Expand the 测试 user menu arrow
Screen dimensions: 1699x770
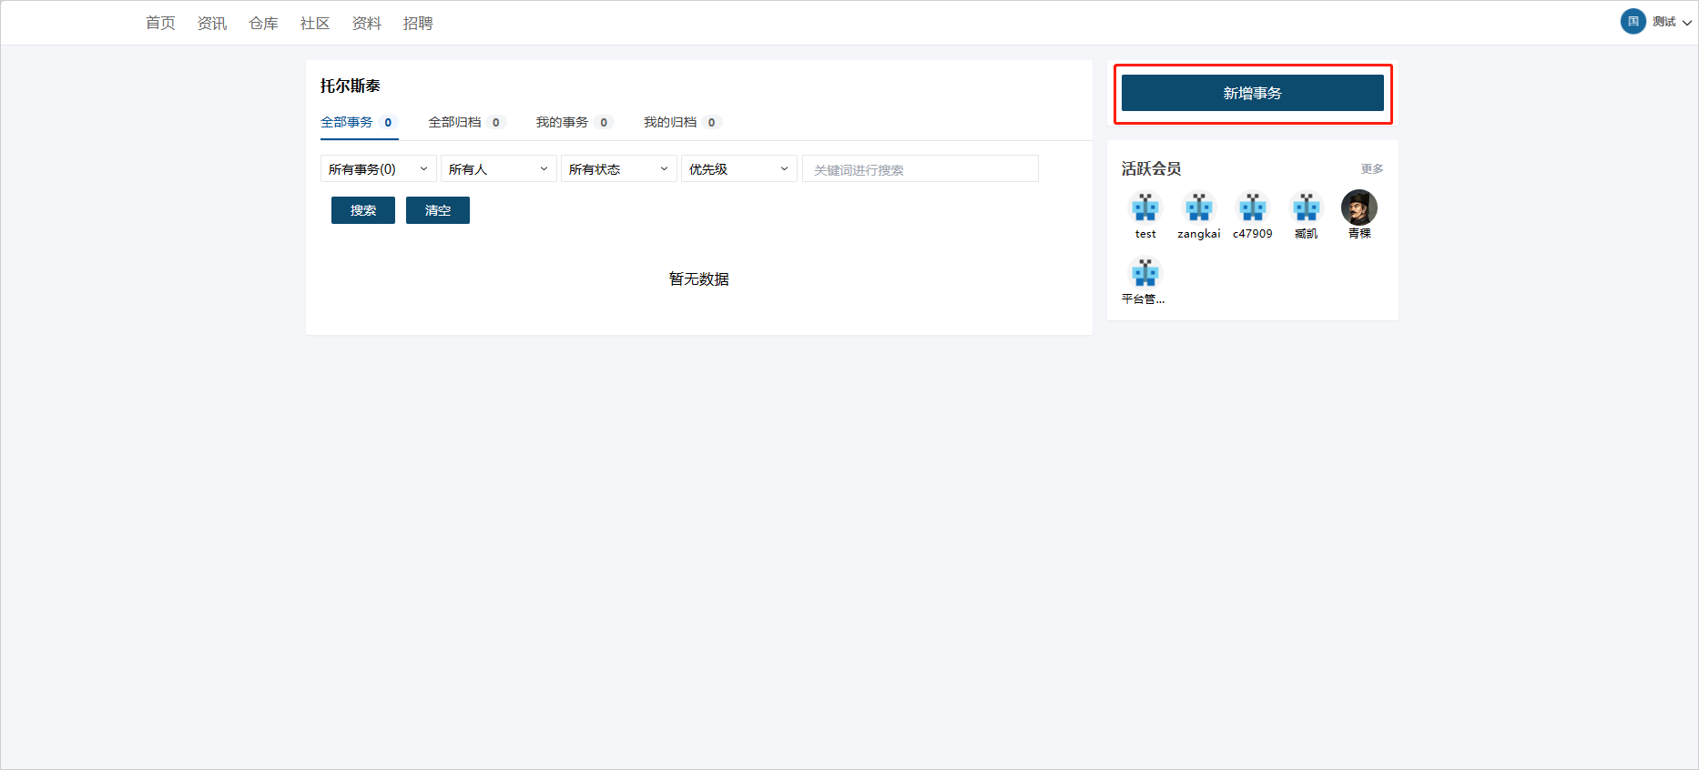[1686, 23]
